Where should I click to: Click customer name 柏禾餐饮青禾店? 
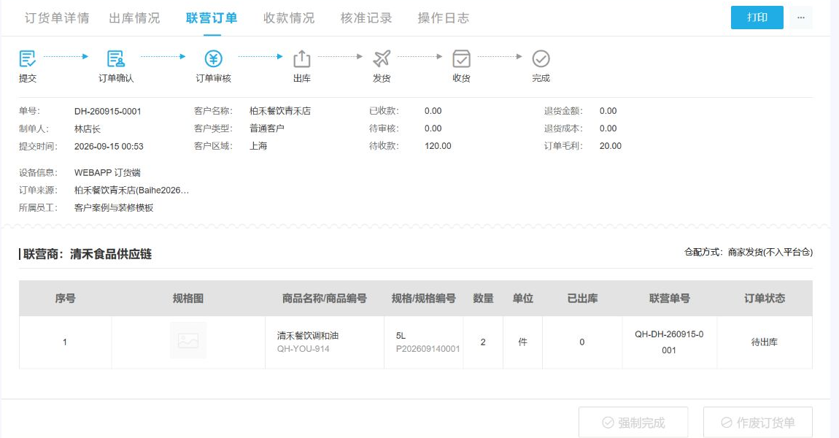click(x=280, y=111)
